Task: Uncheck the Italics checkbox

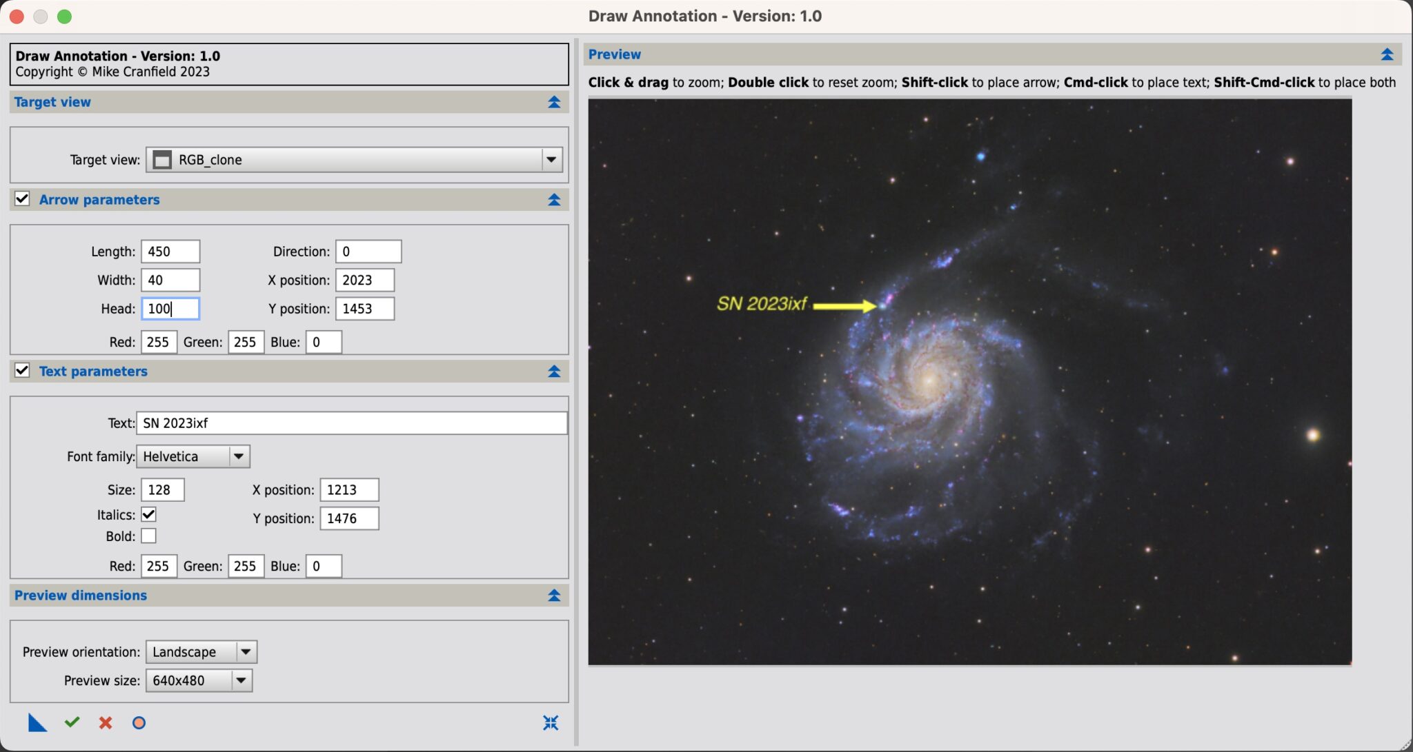Action: pos(148,514)
